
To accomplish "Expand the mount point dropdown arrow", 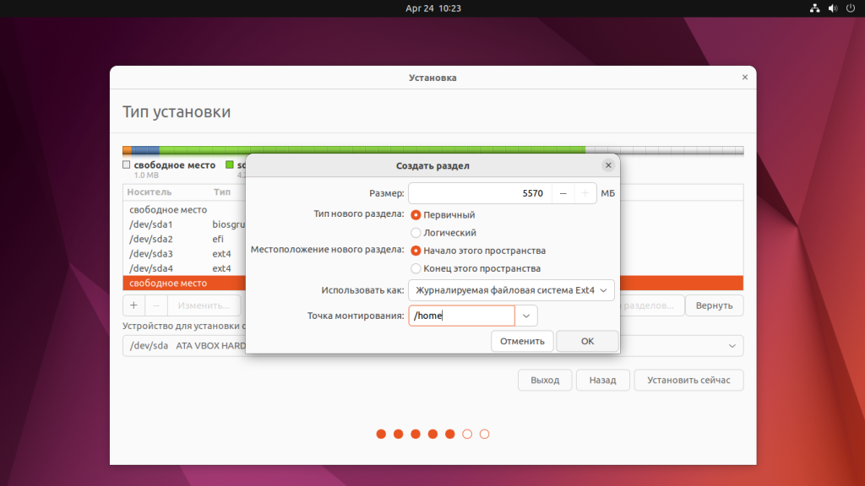I will (526, 316).
